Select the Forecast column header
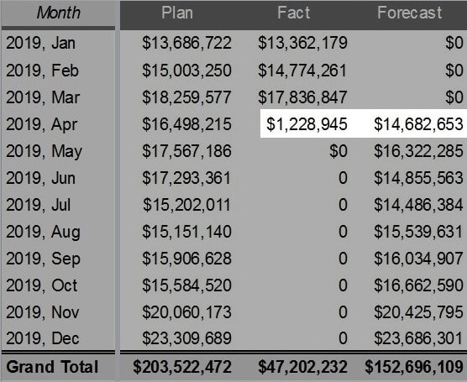 coord(409,13)
